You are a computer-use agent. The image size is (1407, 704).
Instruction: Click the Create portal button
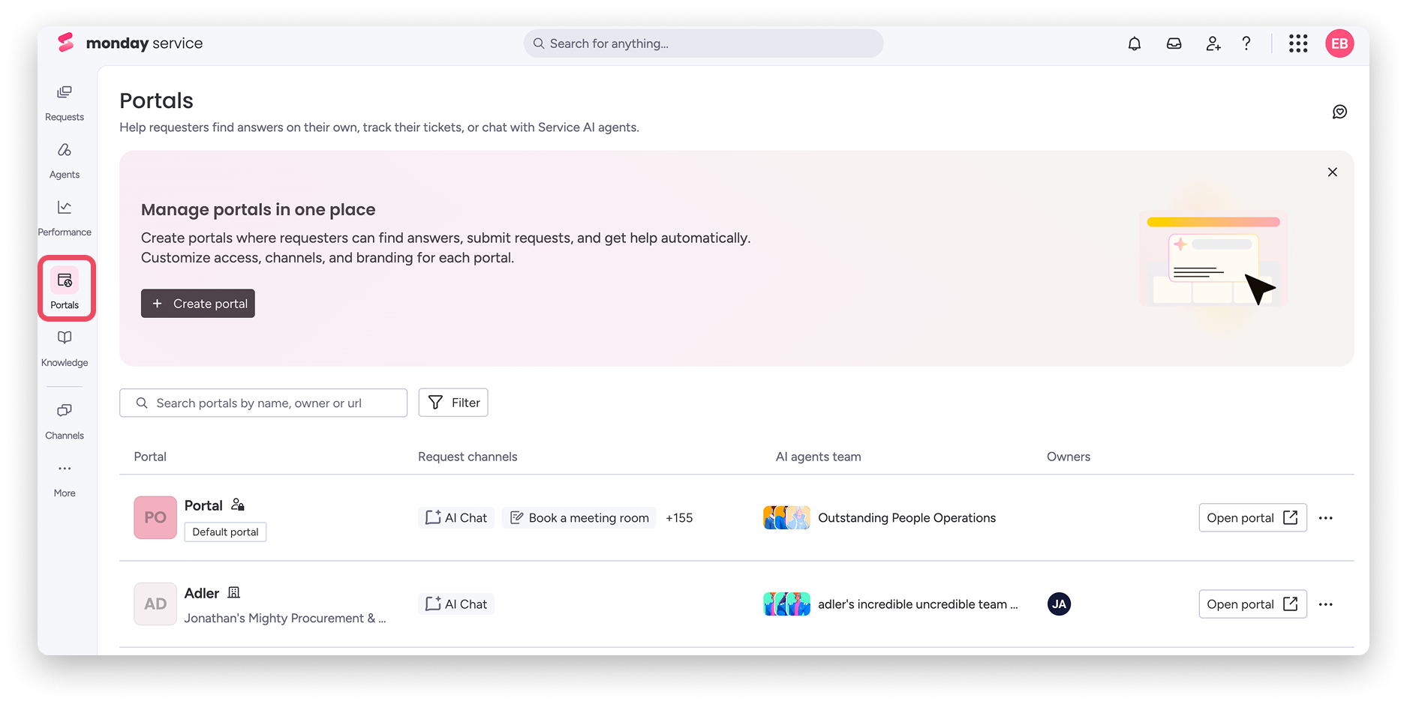click(198, 304)
